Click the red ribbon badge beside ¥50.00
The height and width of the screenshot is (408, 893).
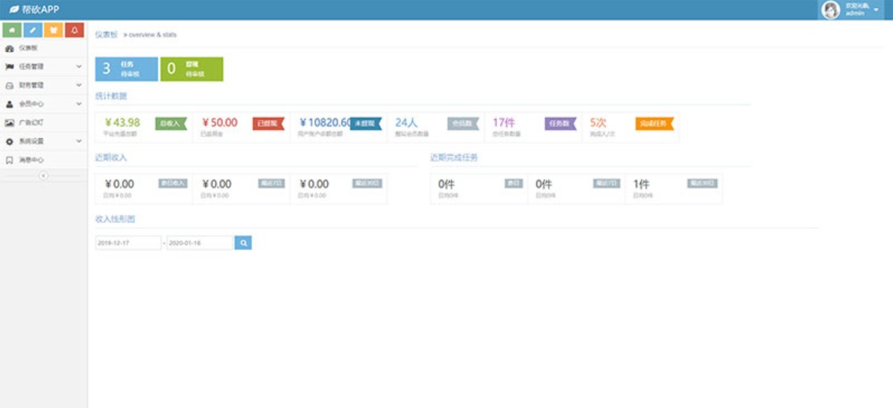(x=268, y=123)
